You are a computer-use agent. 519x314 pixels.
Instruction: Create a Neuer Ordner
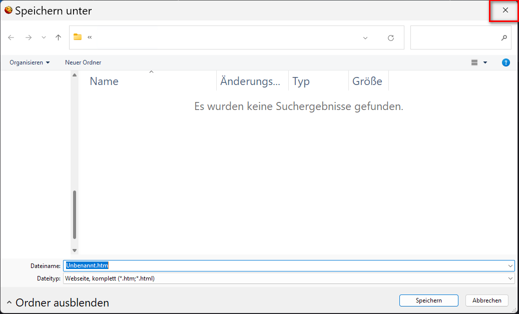click(x=83, y=62)
